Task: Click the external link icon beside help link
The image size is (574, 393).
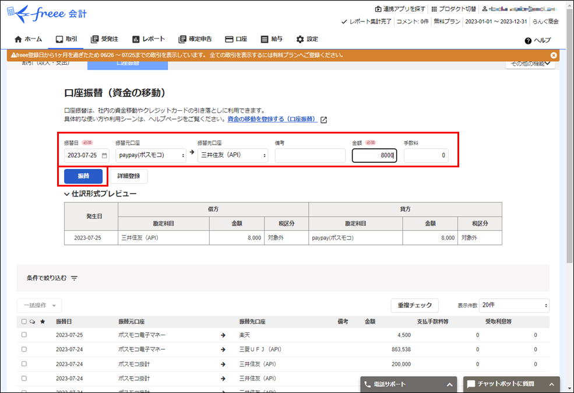Action: (323, 120)
